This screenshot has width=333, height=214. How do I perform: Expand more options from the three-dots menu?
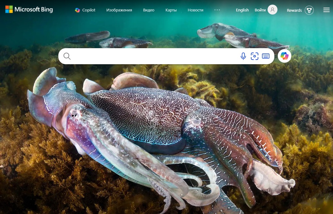coord(217,10)
